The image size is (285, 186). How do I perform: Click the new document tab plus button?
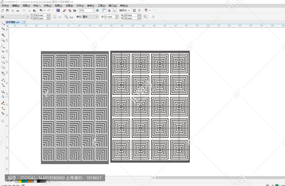click(x=24, y=22)
